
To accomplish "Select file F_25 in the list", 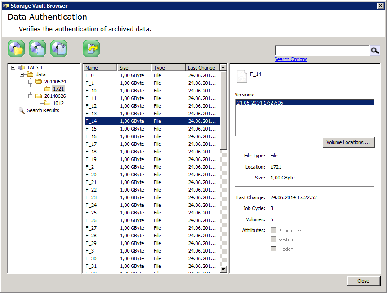I will pyautogui.click(x=151, y=213).
